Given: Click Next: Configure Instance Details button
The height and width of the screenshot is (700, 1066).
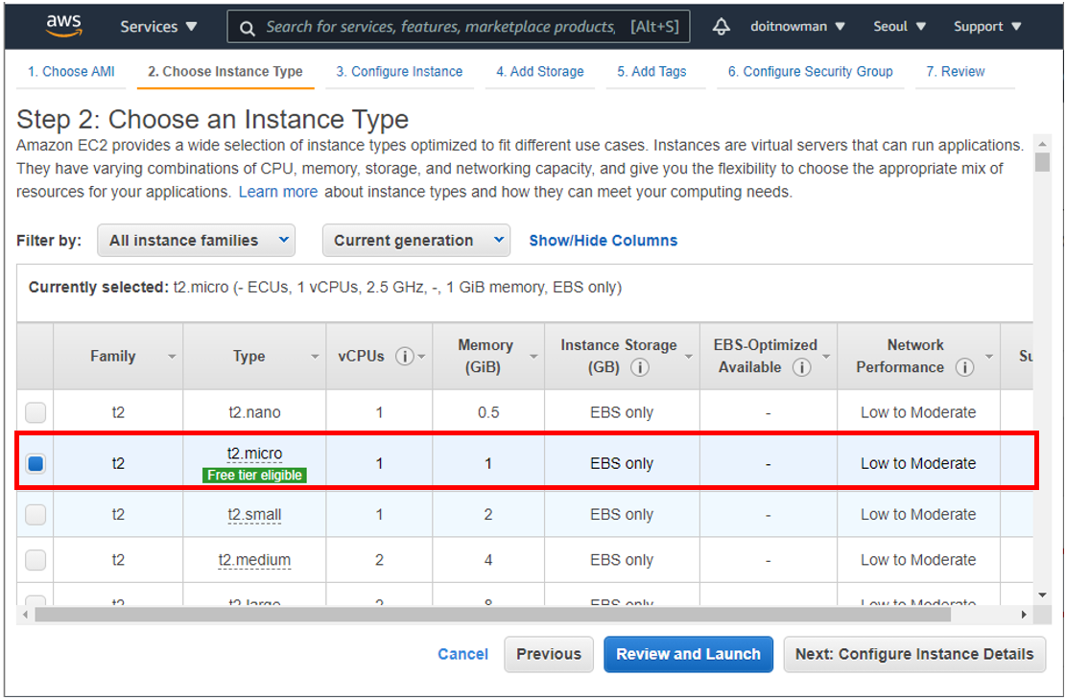Looking at the screenshot, I should [914, 655].
